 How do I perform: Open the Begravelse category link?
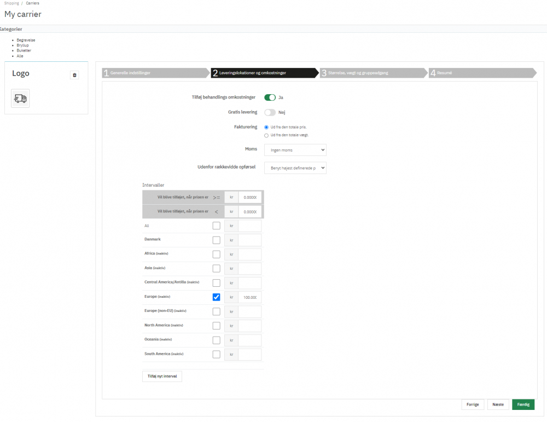tap(26, 40)
